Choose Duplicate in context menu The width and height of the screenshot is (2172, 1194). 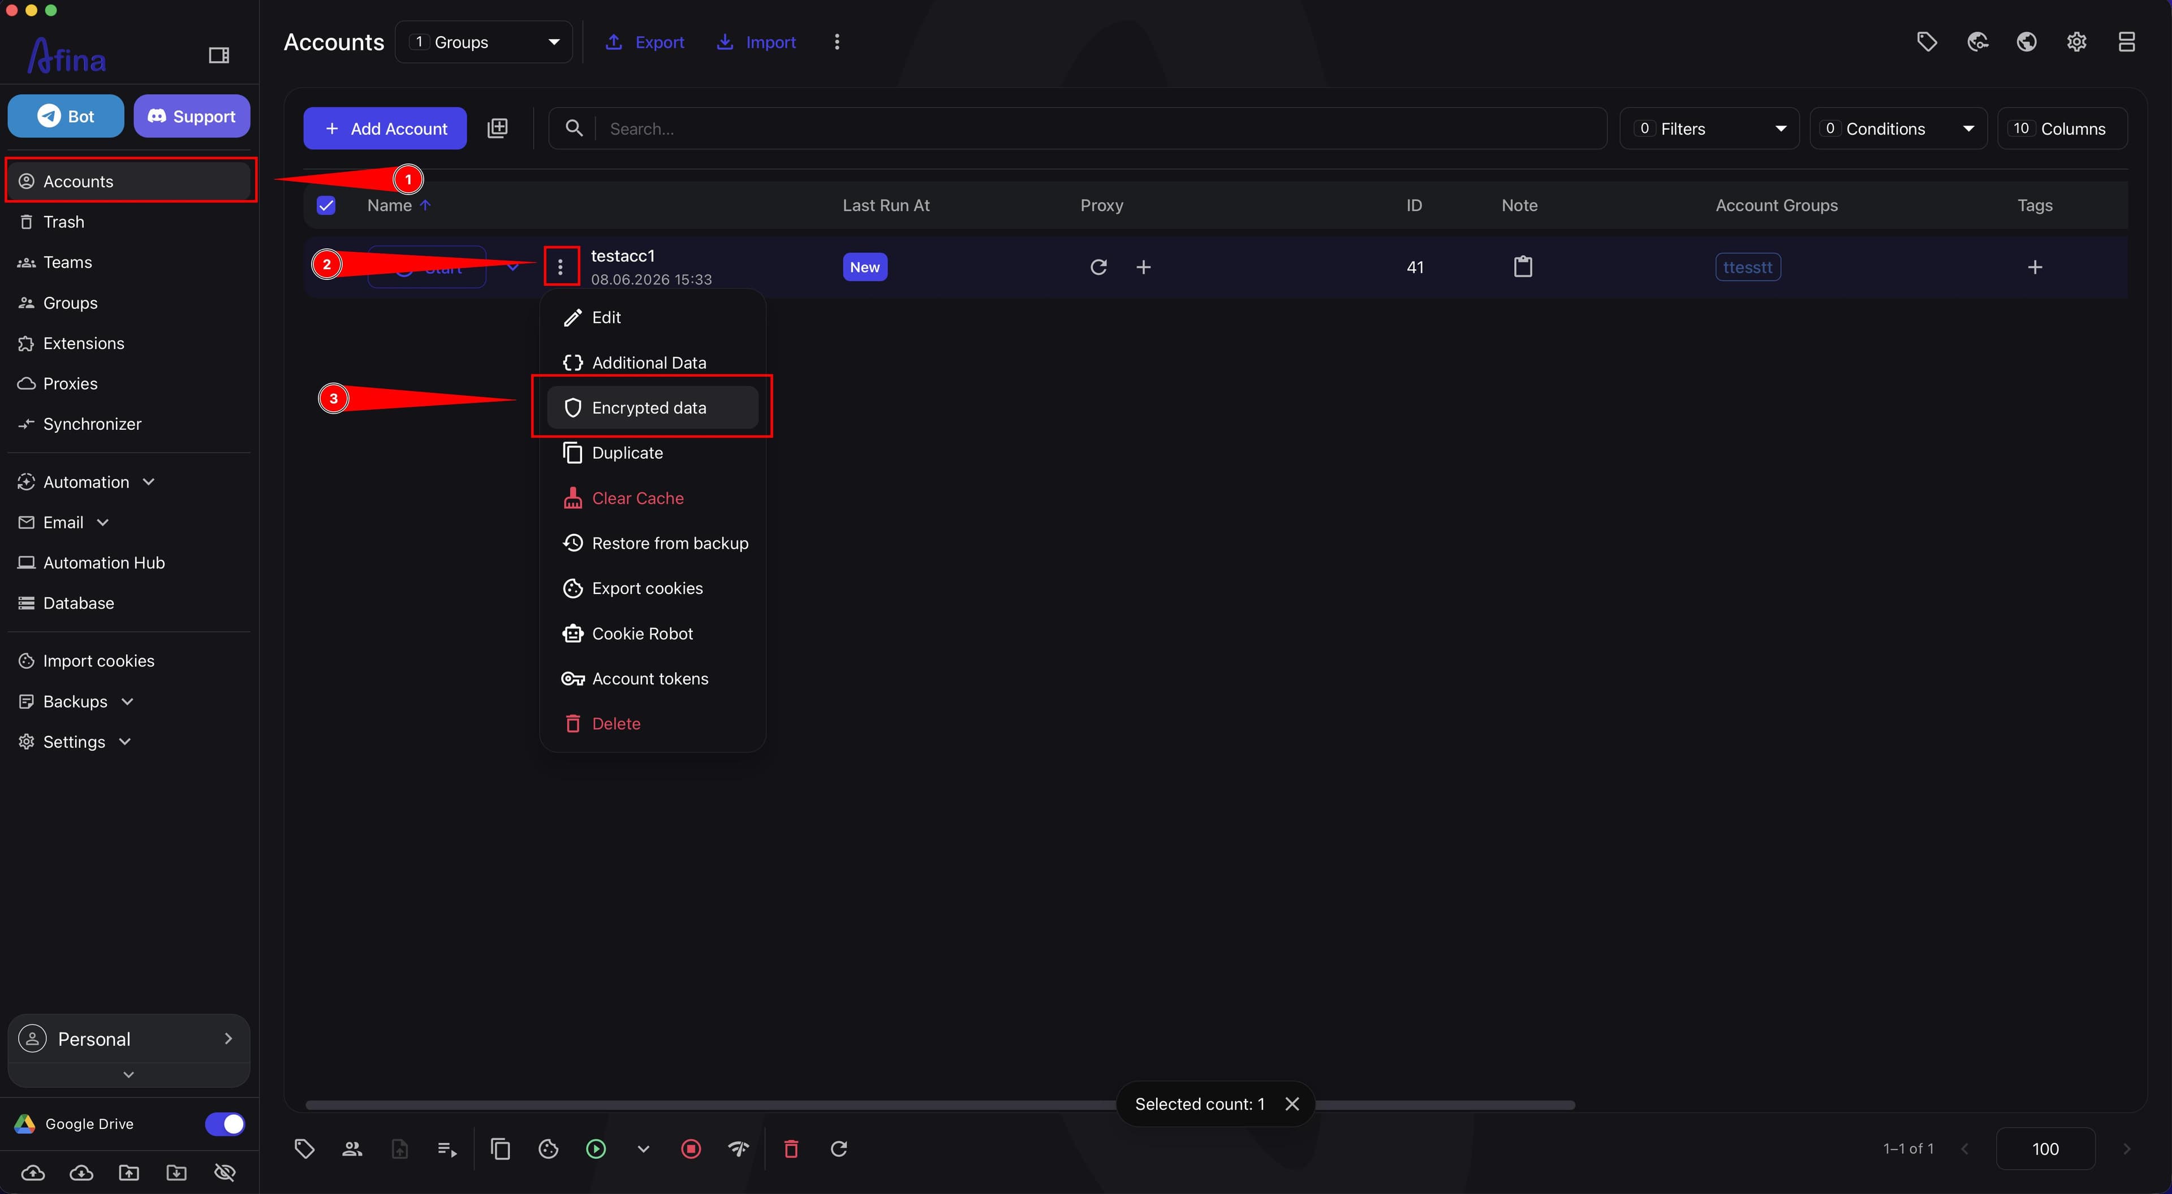pos(653,453)
